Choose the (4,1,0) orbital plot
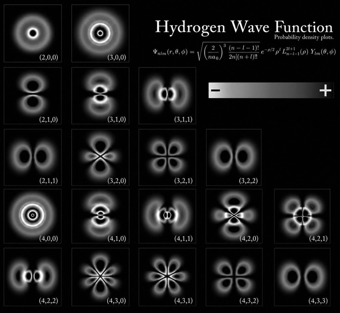Image resolution: width=340 pixels, height=313 pixels. click(100, 216)
